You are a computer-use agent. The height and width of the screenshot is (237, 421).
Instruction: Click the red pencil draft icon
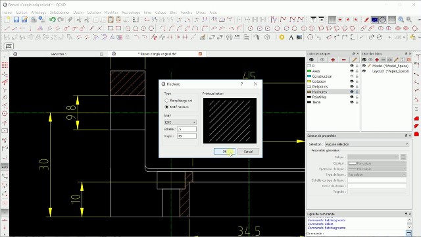point(366,20)
